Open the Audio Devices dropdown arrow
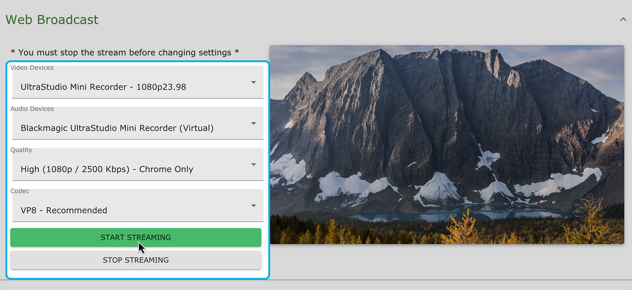Viewport: 632px width, 290px height. click(x=254, y=123)
